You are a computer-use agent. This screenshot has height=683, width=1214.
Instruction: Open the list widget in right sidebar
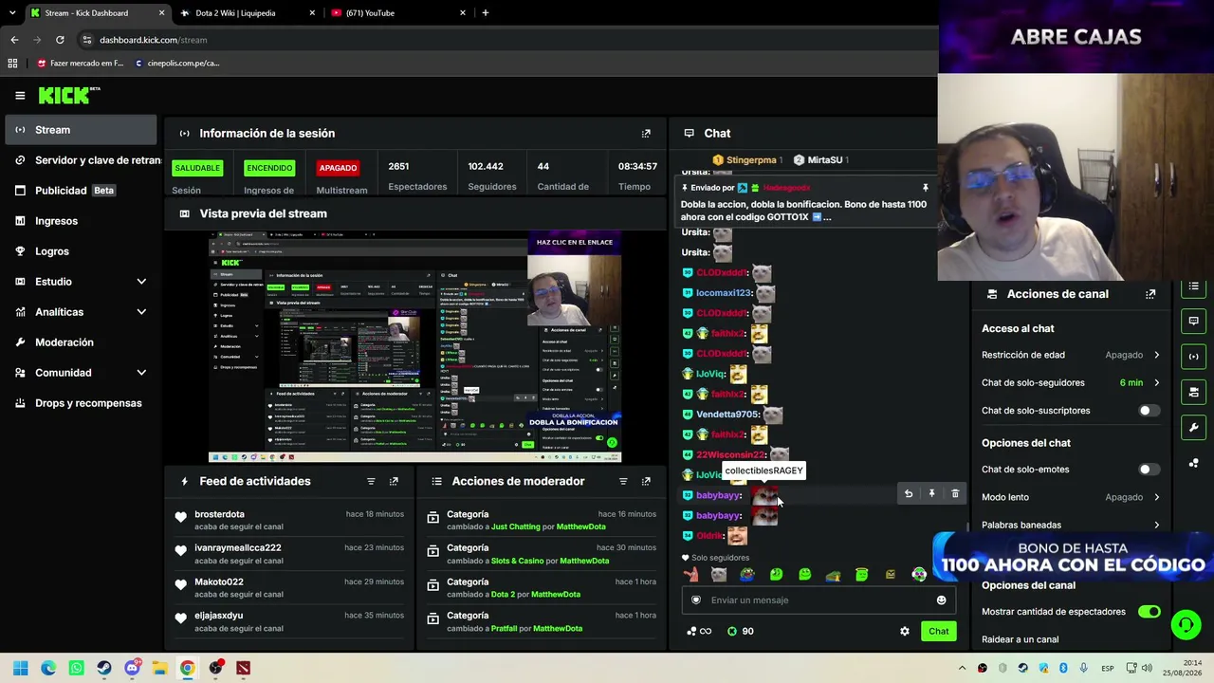1193,286
